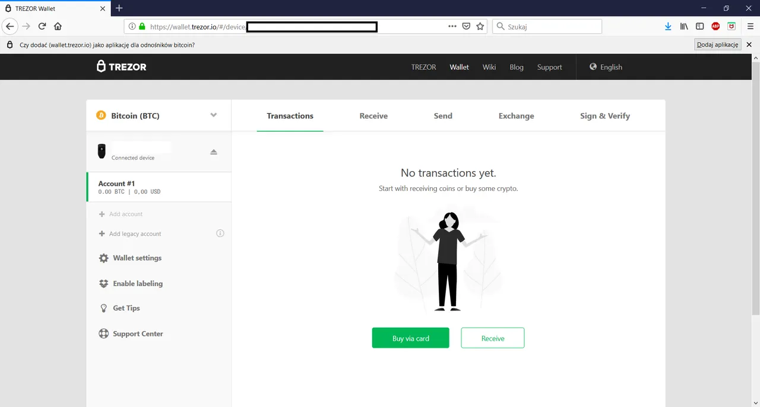Bookmark this page with star icon
The image size is (760, 407).
click(x=480, y=26)
